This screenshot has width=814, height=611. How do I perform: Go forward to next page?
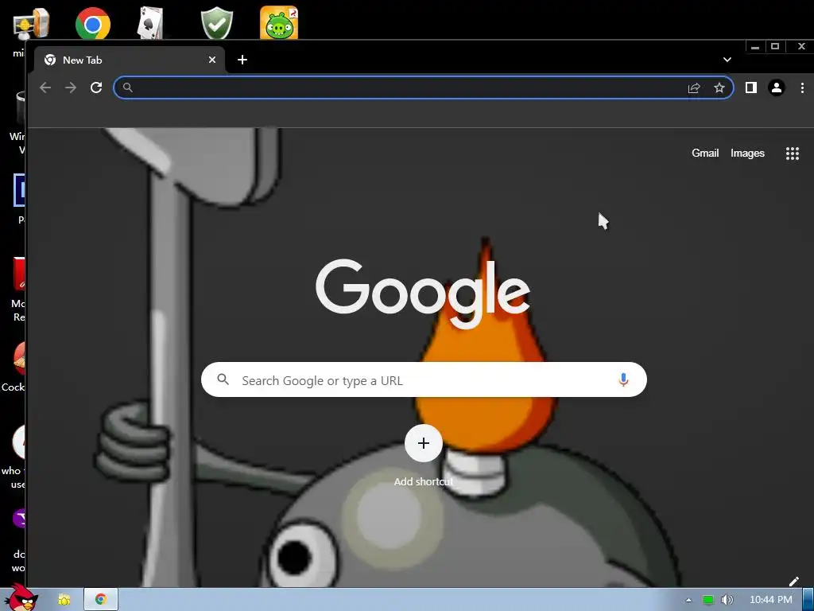coord(71,88)
